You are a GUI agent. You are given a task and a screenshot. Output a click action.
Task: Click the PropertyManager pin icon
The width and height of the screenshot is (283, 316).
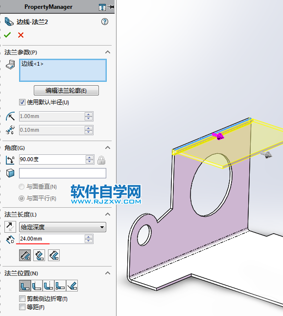click(111, 7)
